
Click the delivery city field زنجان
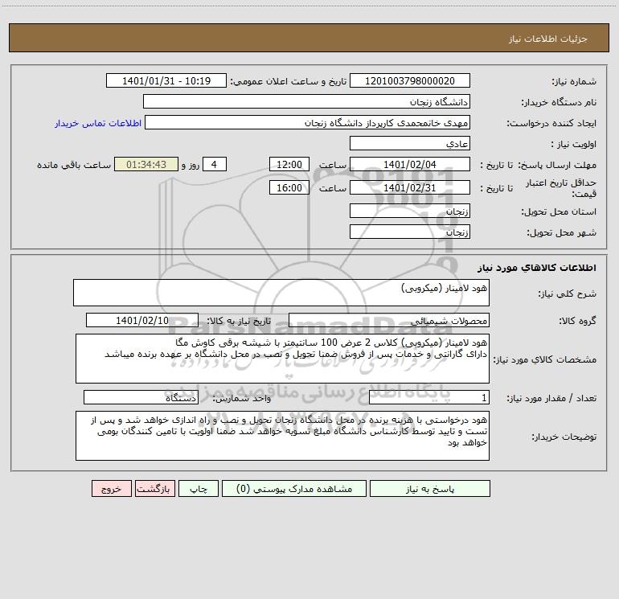pyautogui.click(x=410, y=232)
